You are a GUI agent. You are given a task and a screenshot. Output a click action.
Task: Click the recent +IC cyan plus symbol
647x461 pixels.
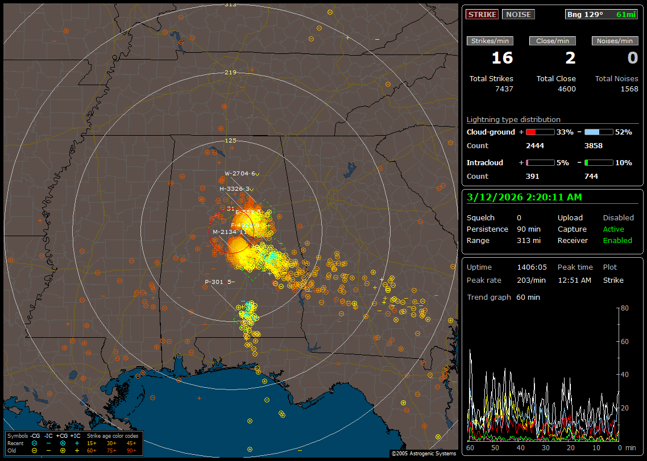pos(77,443)
